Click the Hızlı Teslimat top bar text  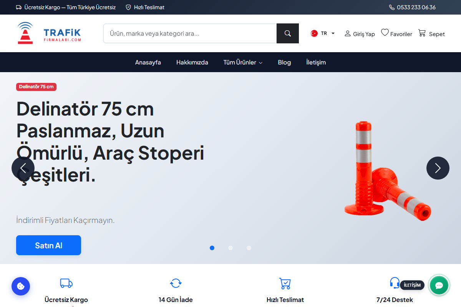[149, 7]
